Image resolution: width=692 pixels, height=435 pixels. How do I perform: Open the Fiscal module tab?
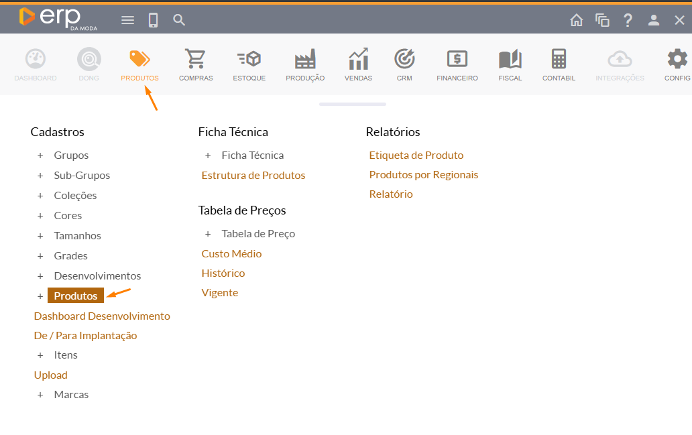[x=510, y=65]
